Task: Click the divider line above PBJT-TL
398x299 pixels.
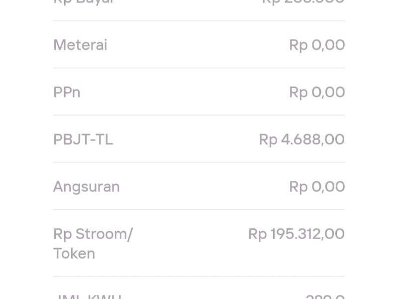Action: point(199,115)
